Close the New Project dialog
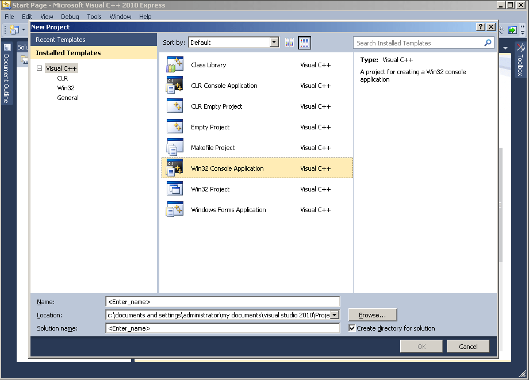Viewport: 529px width, 380px height. tap(491, 26)
